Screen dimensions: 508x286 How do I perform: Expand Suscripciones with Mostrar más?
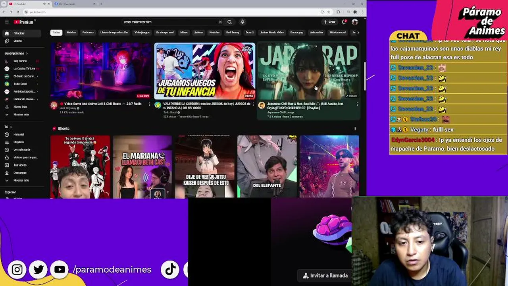22,114
